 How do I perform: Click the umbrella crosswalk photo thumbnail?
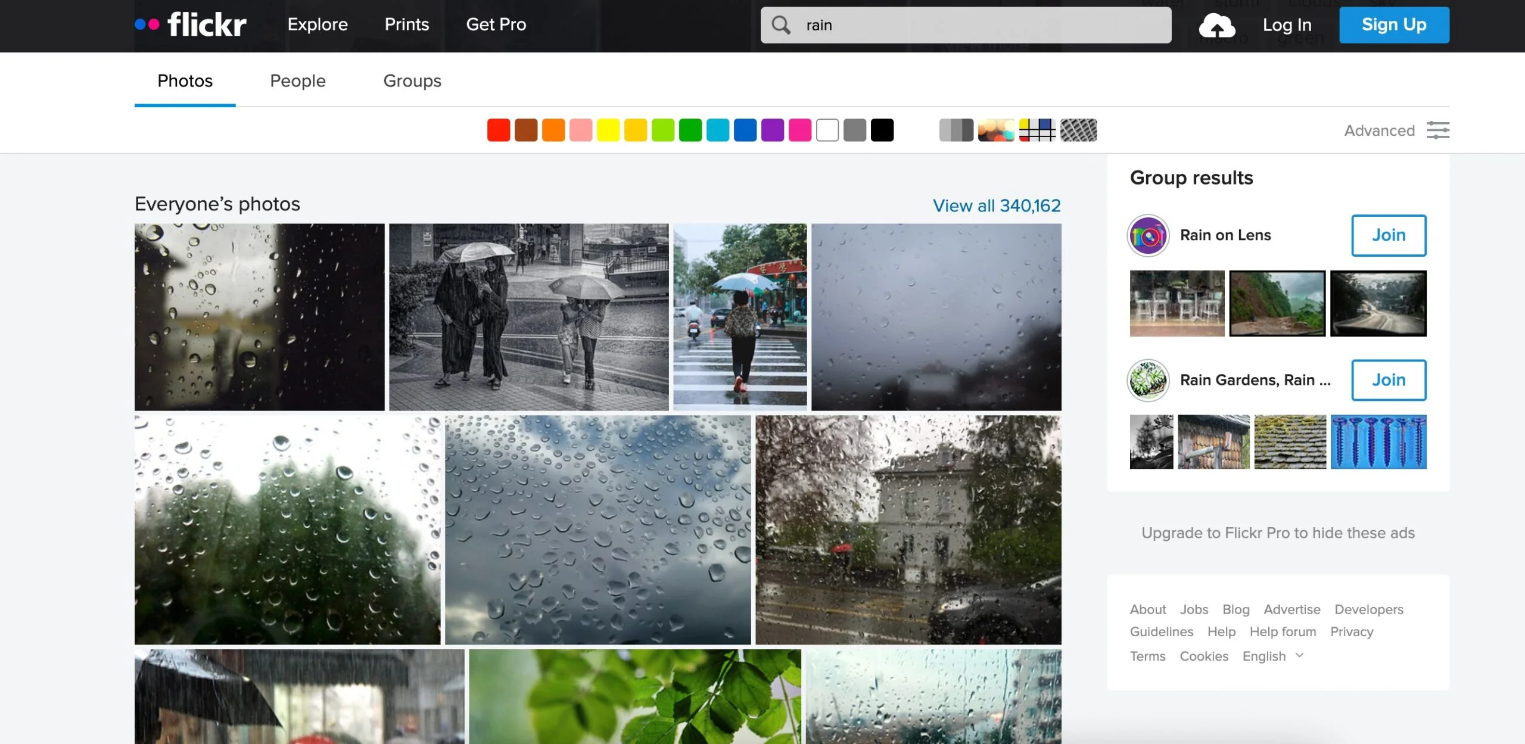tap(740, 317)
